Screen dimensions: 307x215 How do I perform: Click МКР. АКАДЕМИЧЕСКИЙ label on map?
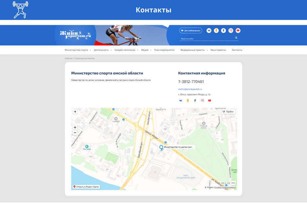coord(186,176)
